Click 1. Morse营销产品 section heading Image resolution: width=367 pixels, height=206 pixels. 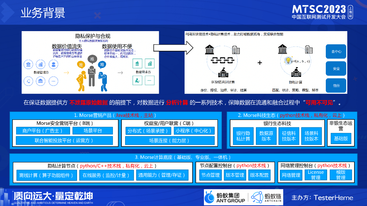pyautogui.click(x=115, y=116)
